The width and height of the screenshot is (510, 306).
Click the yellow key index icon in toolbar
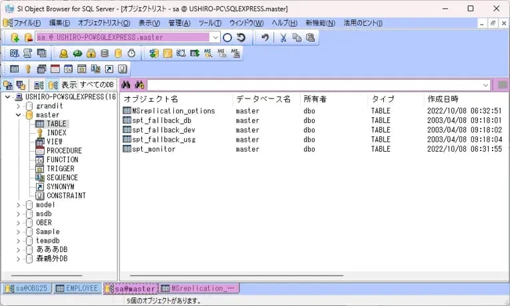coord(28,69)
